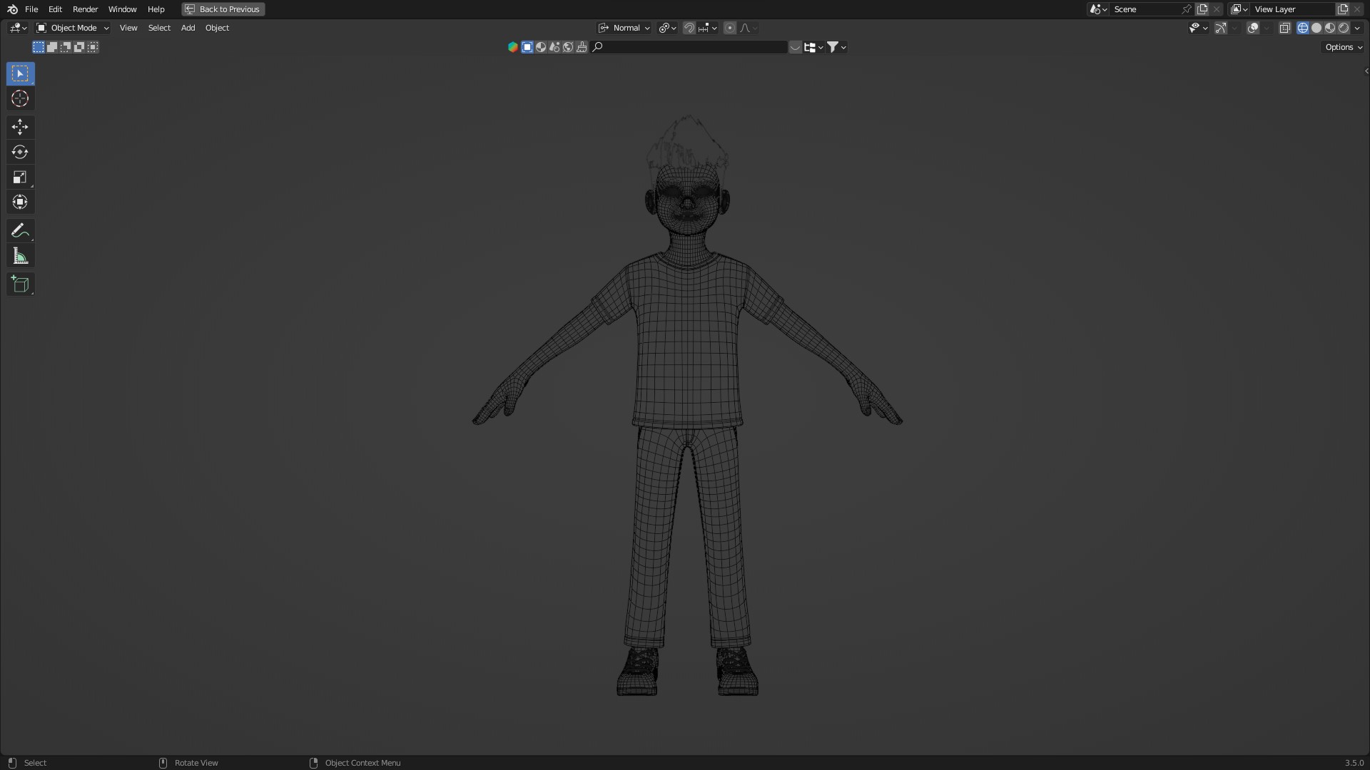This screenshot has width=1370, height=770.
Task: Choose the Rotate tool
Action: tap(20, 152)
